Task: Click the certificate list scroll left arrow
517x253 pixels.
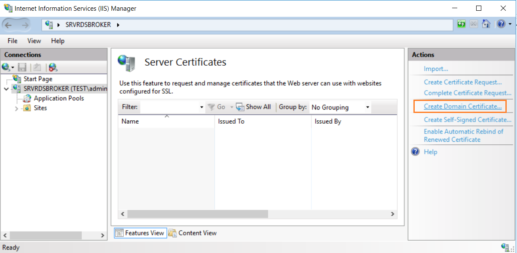Action: 122,214
